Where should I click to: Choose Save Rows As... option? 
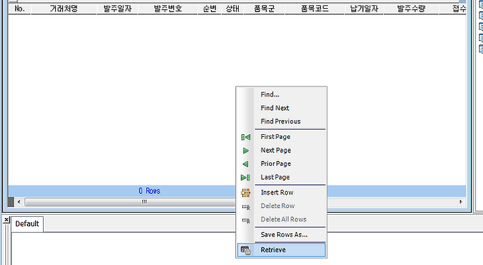click(281, 235)
